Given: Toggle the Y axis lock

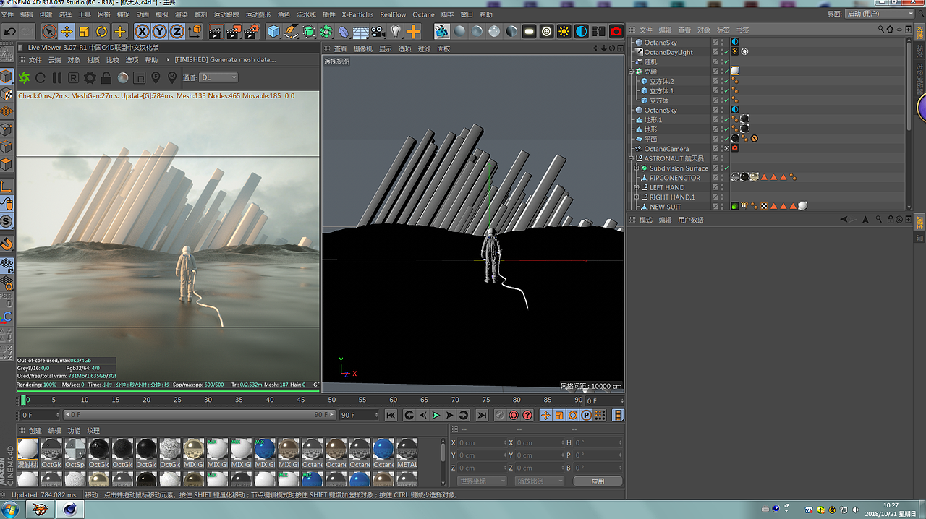Looking at the screenshot, I should click(x=159, y=31).
